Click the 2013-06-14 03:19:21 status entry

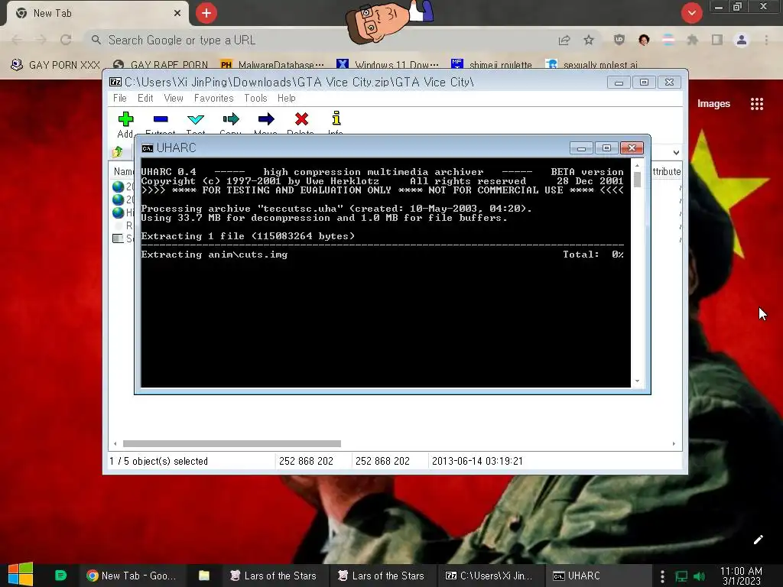point(477,461)
